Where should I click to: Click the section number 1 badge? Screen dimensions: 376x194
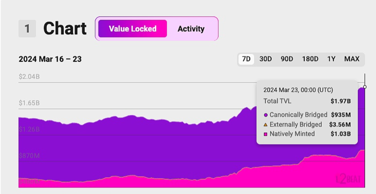pos(27,29)
